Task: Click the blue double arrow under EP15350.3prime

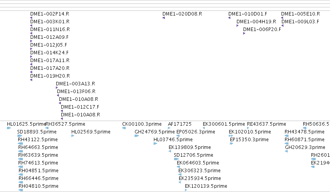Action: (x=232, y=144)
